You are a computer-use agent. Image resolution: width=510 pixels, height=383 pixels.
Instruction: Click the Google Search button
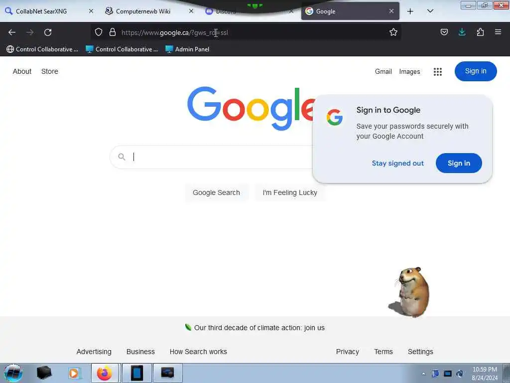pos(216,192)
